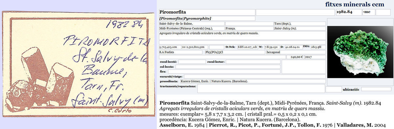Click the -mc code field

(368, 12)
